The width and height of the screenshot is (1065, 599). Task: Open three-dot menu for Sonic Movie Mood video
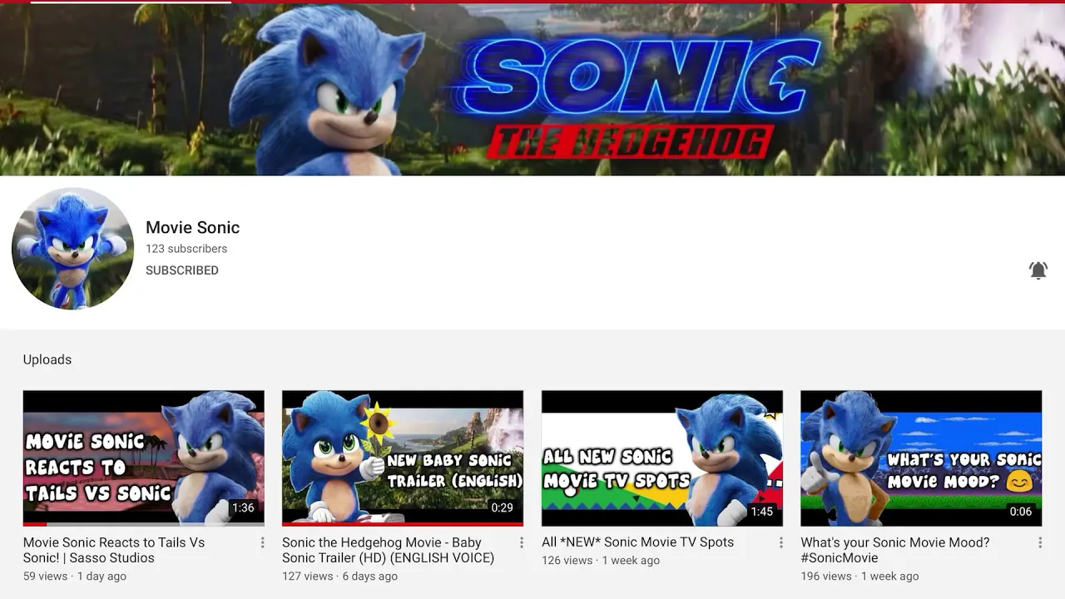[x=1040, y=542]
